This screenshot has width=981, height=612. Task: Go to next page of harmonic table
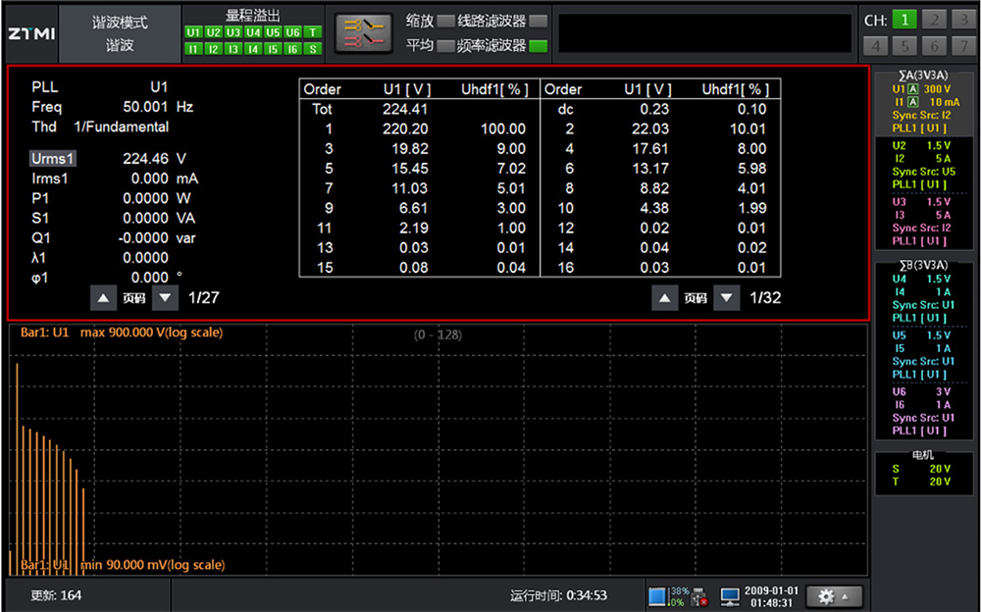[x=726, y=297]
